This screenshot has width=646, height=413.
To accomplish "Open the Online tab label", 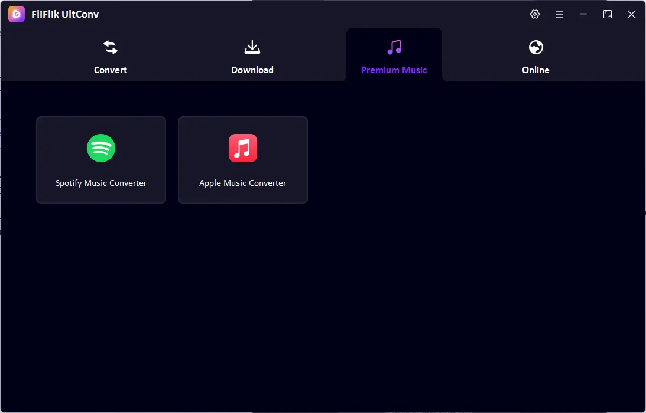I will pyautogui.click(x=536, y=70).
